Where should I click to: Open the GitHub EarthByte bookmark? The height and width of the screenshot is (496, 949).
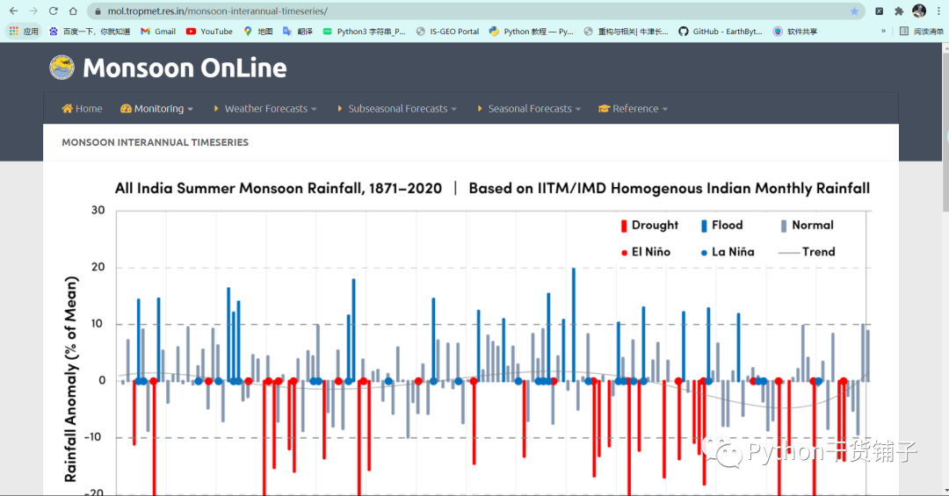[721, 32]
